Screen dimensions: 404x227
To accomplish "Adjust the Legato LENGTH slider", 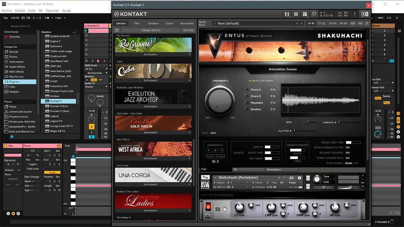I will [272, 147].
